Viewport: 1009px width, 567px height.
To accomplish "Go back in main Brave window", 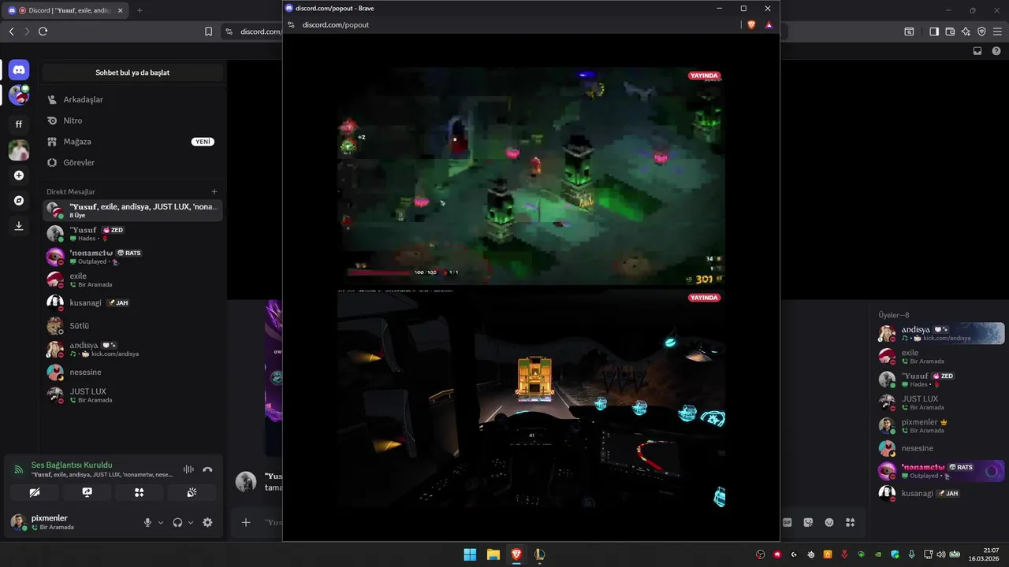I will click(x=11, y=31).
